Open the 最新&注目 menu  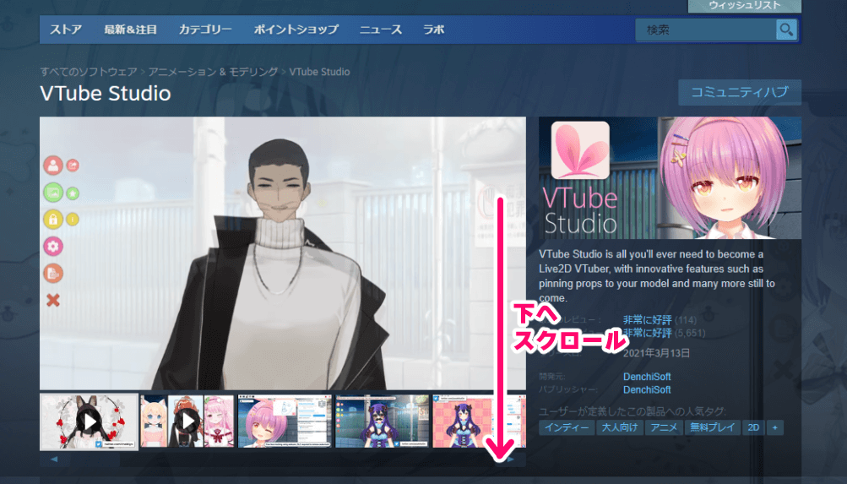pos(131,30)
